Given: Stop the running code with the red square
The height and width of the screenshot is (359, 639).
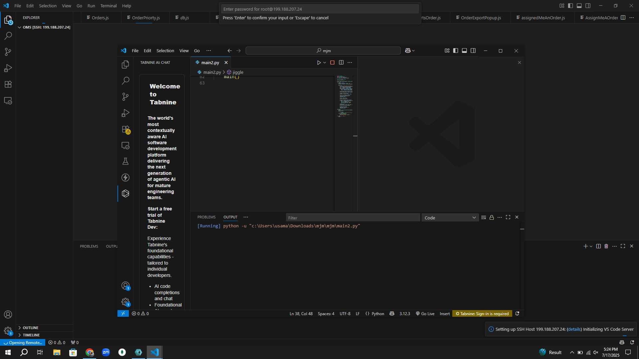Looking at the screenshot, I should (x=332, y=62).
